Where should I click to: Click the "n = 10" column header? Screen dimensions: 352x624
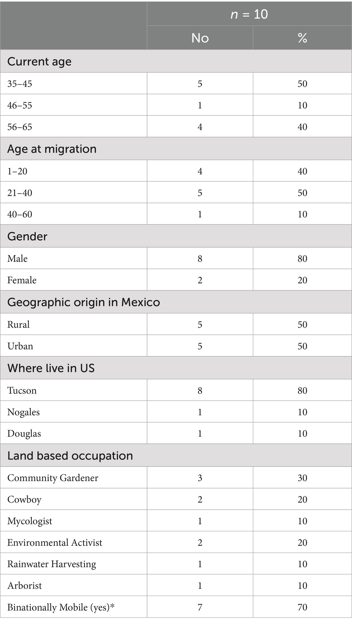(x=249, y=14)
